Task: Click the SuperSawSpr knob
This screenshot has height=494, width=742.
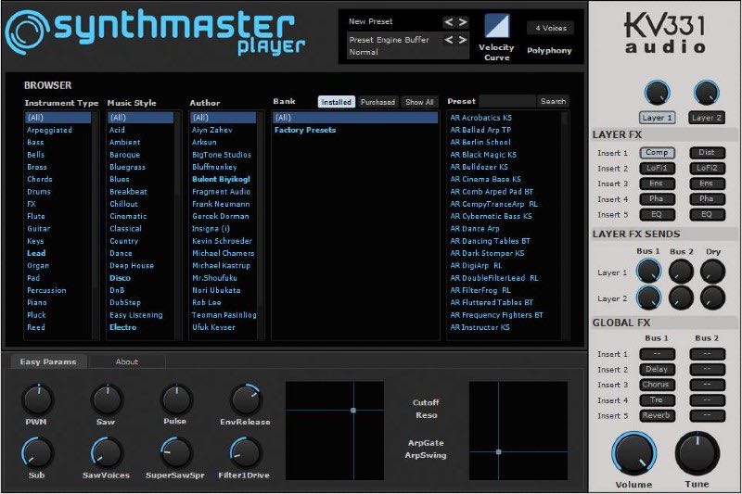Action: coord(175,452)
